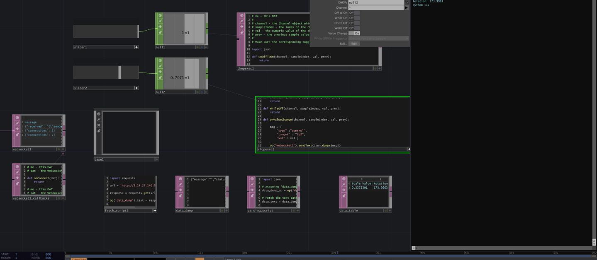Toggle clone immune flag on websocket1 node

[17, 123]
